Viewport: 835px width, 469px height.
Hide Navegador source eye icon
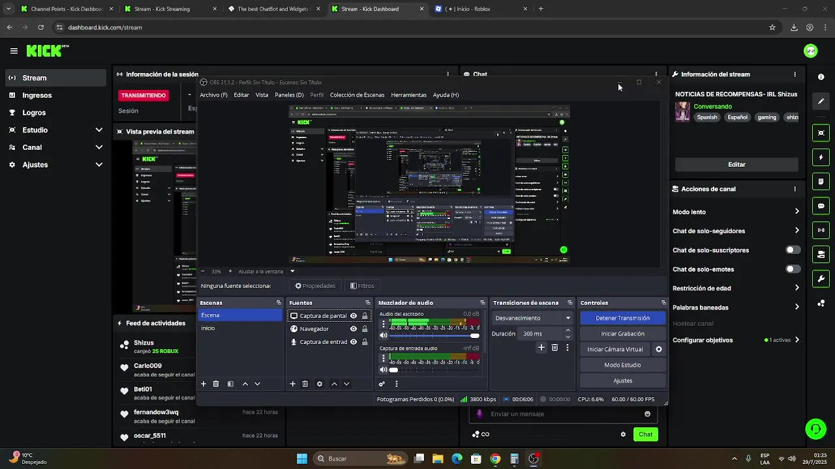click(354, 329)
